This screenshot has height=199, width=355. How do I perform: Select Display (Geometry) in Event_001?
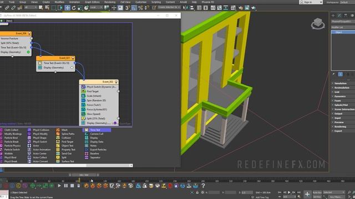pyautogui.click(x=55, y=67)
